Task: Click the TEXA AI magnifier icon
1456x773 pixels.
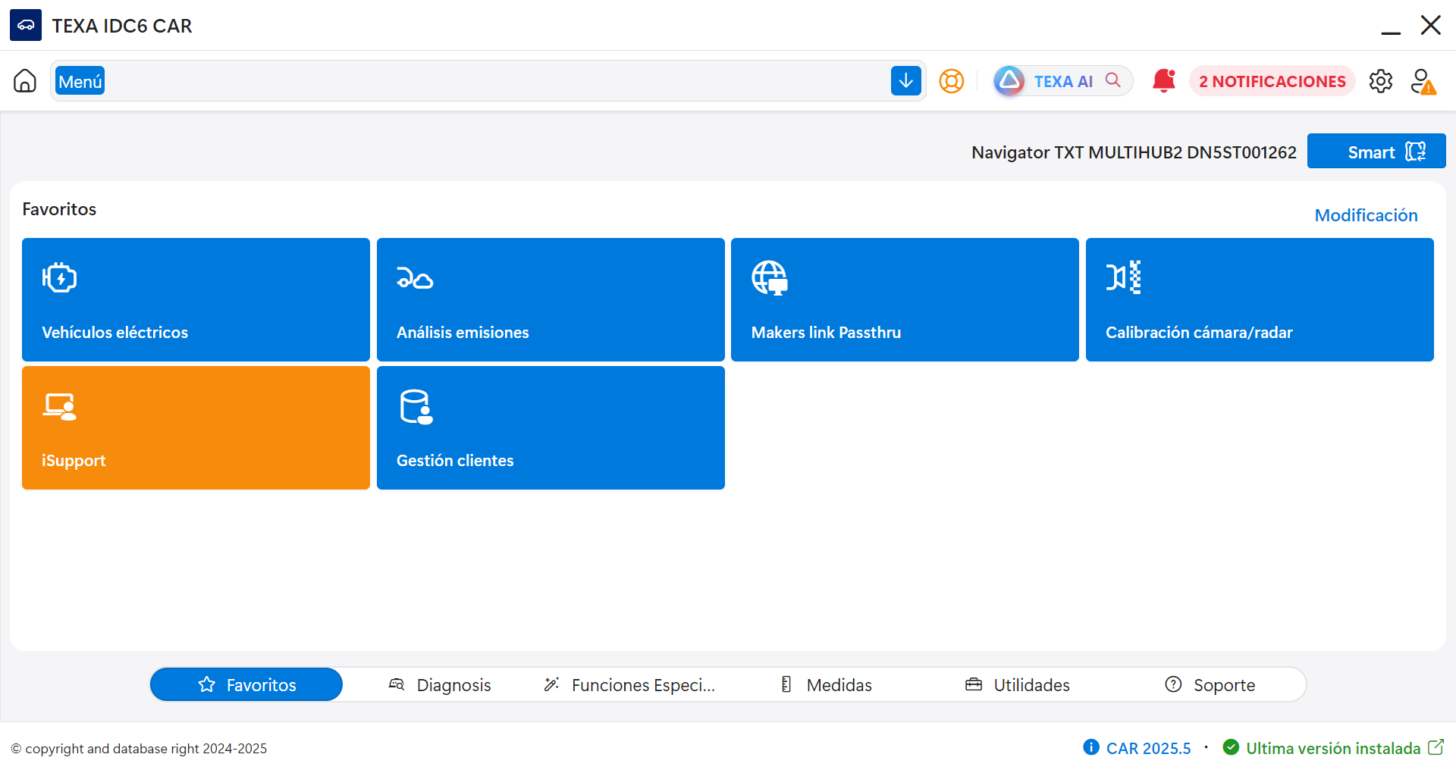Action: [x=1113, y=80]
